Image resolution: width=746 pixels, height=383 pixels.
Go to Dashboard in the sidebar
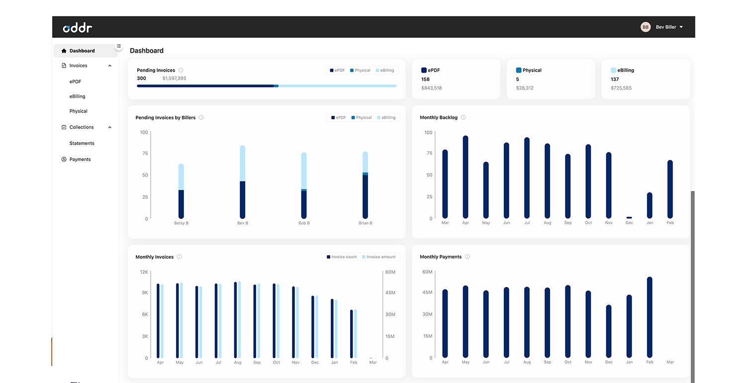pyautogui.click(x=82, y=51)
